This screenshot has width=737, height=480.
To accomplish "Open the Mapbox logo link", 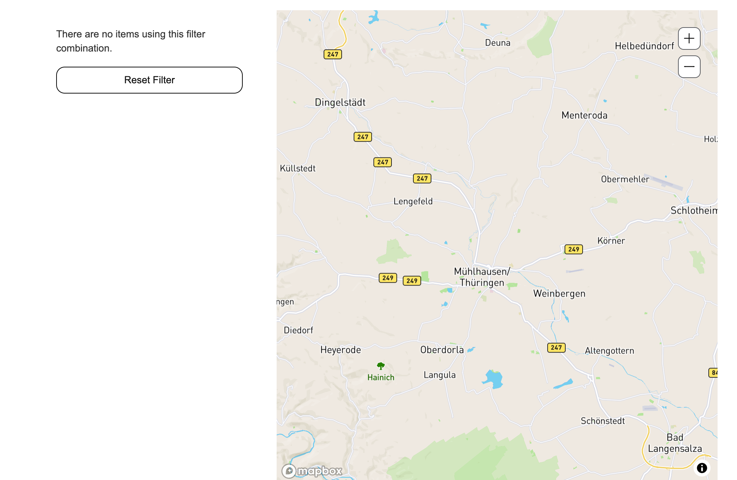I will [x=312, y=471].
